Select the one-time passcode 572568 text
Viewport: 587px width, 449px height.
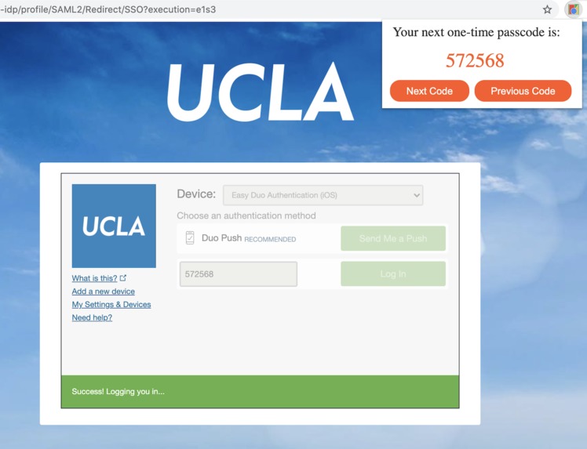[475, 60]
